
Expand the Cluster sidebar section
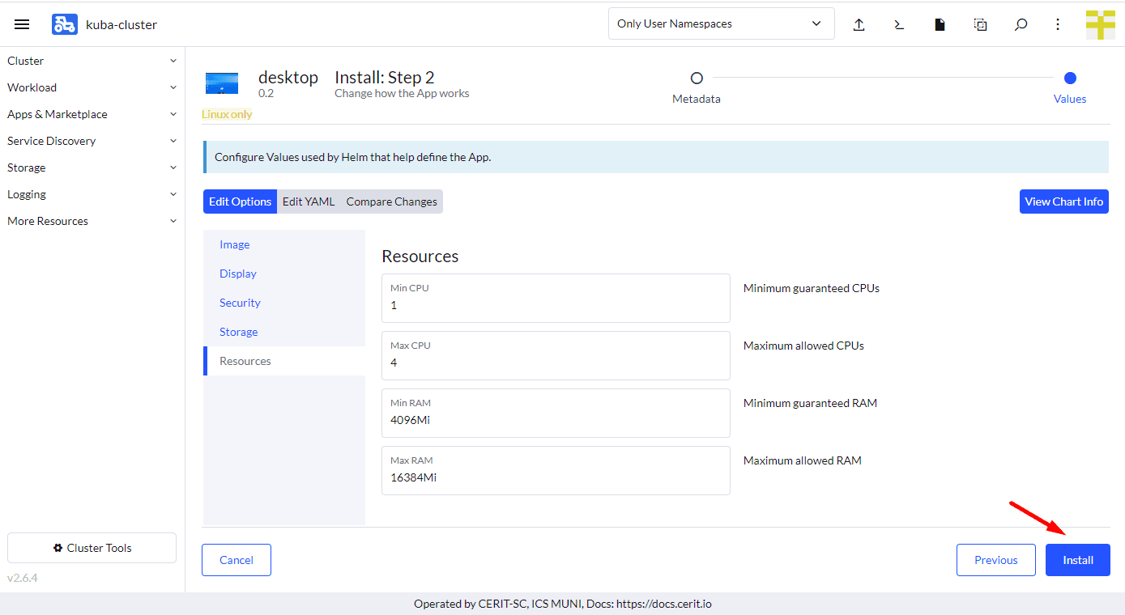[92, 61]
